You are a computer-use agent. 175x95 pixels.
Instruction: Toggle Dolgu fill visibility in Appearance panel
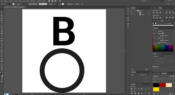154,38
